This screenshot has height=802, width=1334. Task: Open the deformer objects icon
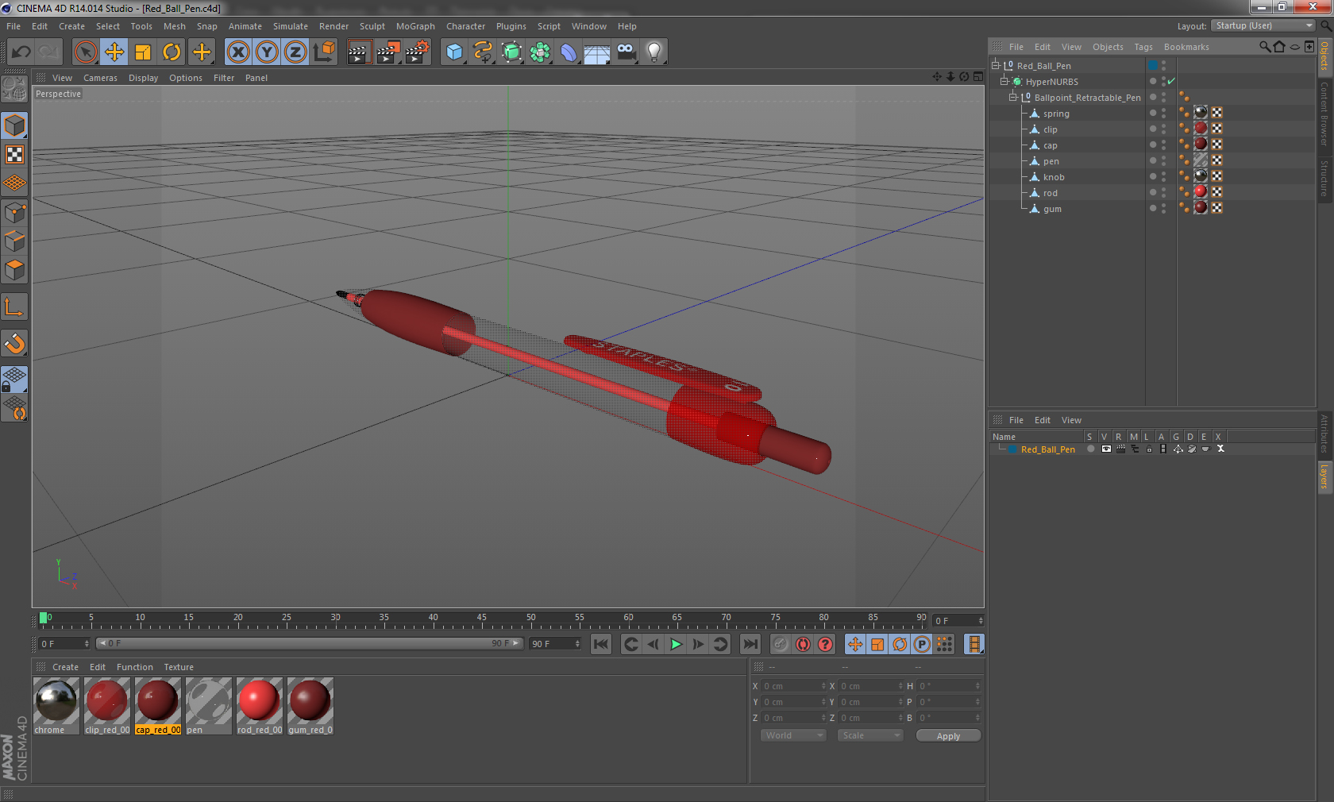coord(569,52)
